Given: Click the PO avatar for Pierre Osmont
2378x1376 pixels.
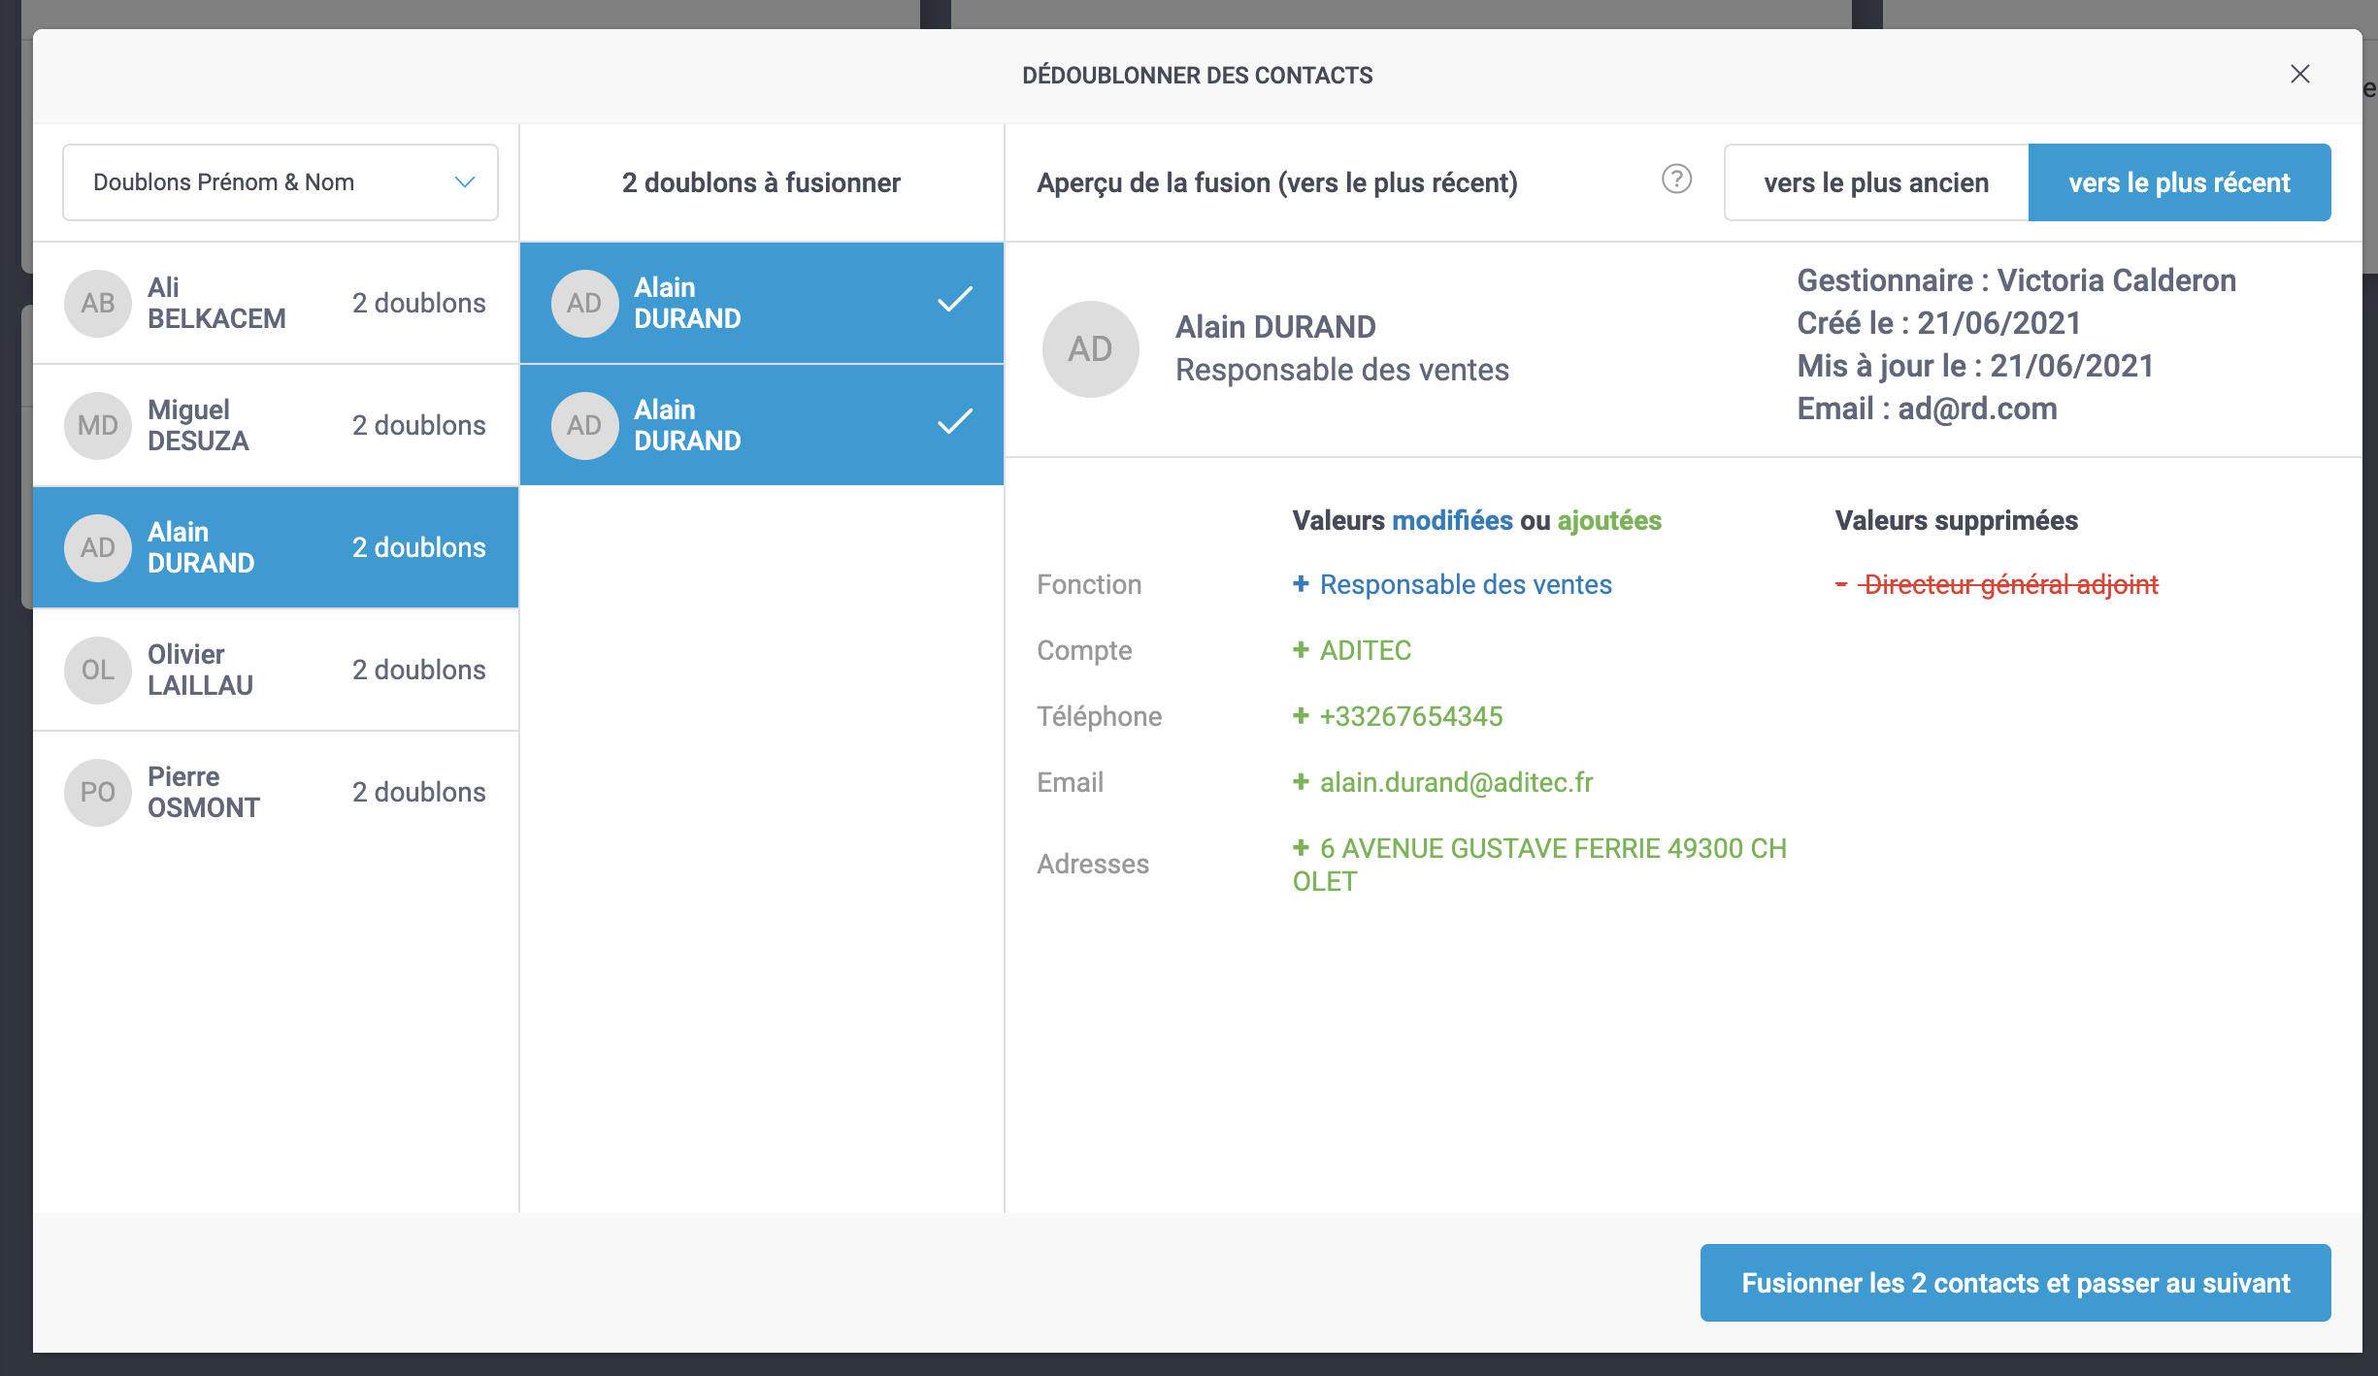Looking at the screenshot, I should [98, 793].
